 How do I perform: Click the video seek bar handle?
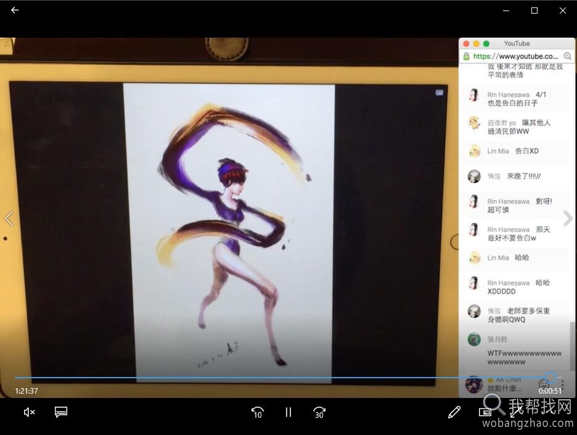pos(550,378)
